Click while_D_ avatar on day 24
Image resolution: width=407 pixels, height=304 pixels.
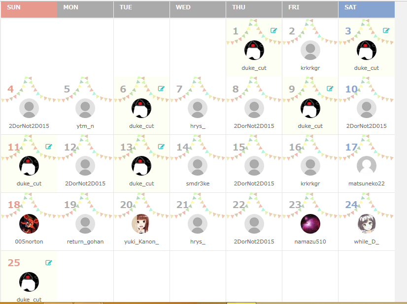tap(367, 224)
